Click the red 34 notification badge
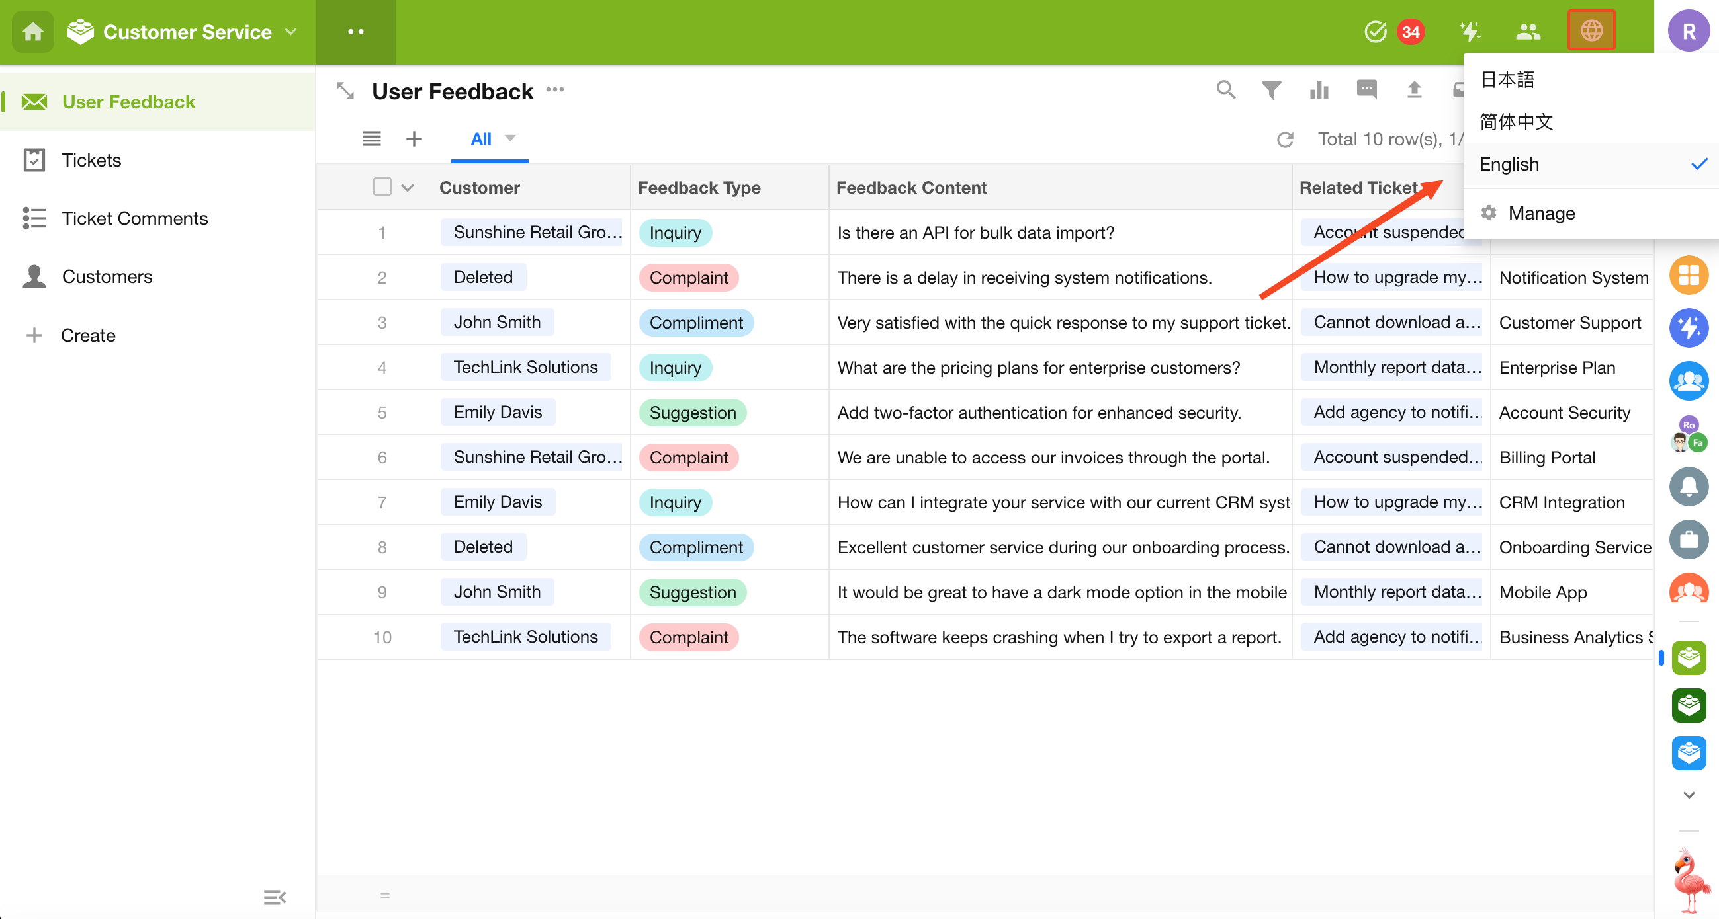Image resolution: width=1719 pixels, height=919 pixels. click(x=1410, y=31)
